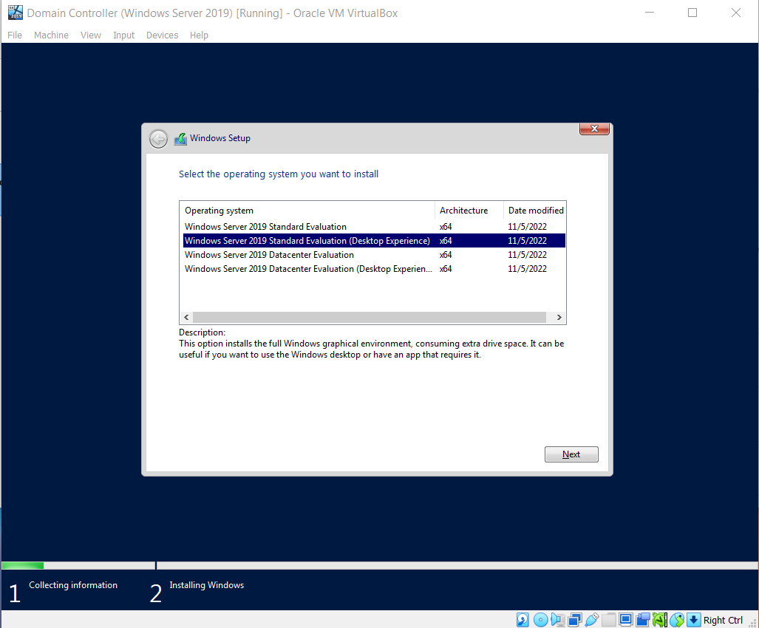The image size is (759, 628).
Task: Open the Machine menu
Action: click(51, 35)
